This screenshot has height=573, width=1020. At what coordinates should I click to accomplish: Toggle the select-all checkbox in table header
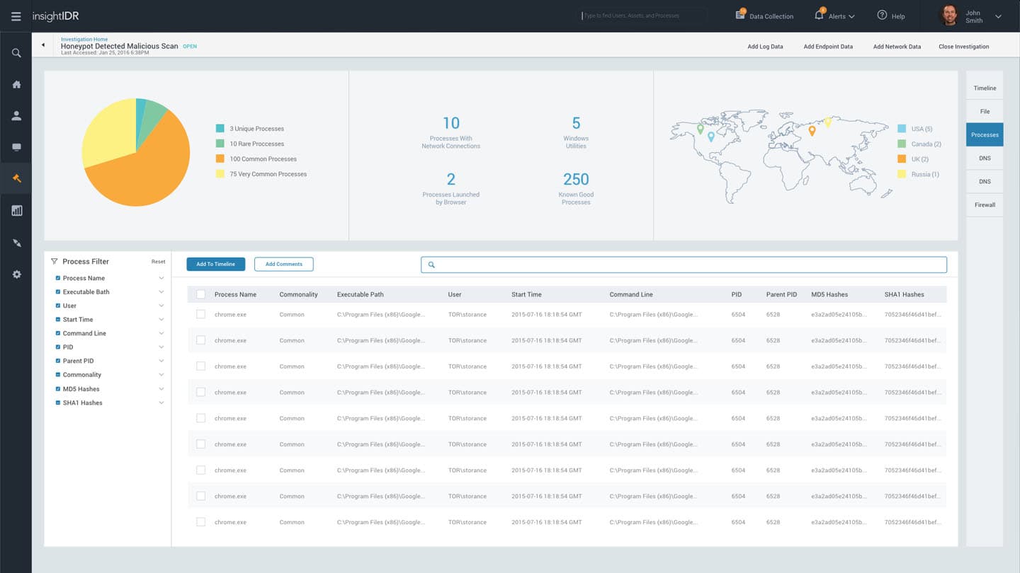pyautogui.click(x=201, y=294)
